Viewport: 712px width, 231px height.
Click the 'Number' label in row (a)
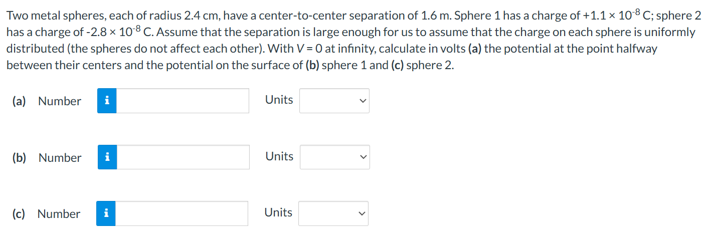(x=60, y=101)
